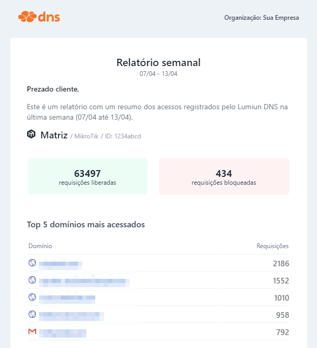317x348 pixels.
Task: Click the Organização: Sua Empresa text
Action: (261, 18)
